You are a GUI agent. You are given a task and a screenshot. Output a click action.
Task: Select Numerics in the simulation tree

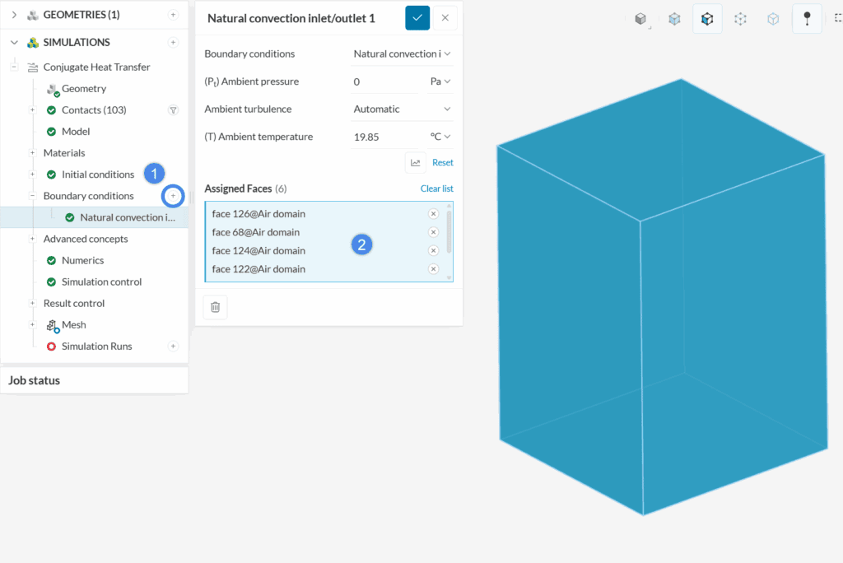(82, 261)
